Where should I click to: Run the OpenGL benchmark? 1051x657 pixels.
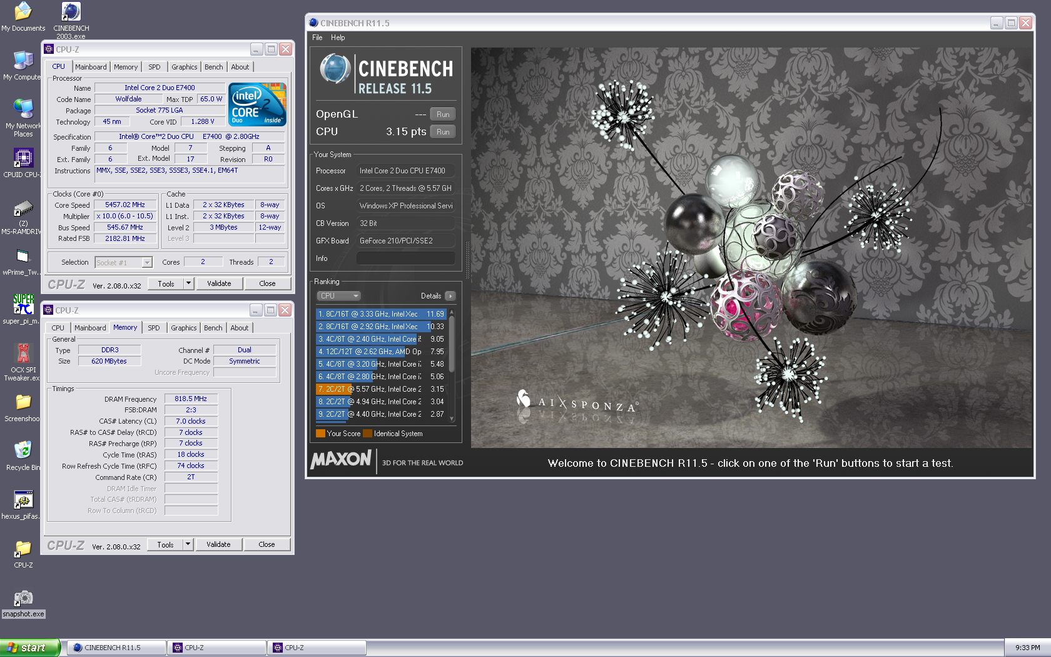(443, 115)
